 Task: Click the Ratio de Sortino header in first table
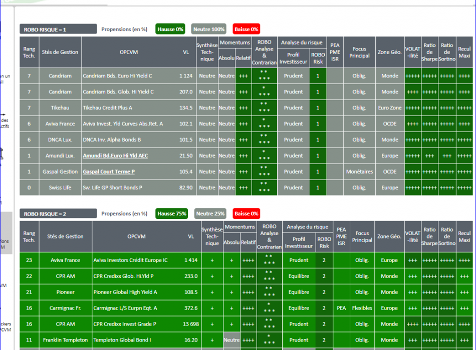coord(447,52)
